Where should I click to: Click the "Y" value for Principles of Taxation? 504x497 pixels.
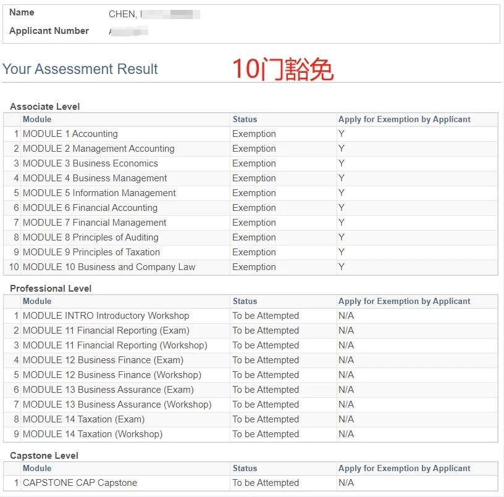[x=342, y=252]
